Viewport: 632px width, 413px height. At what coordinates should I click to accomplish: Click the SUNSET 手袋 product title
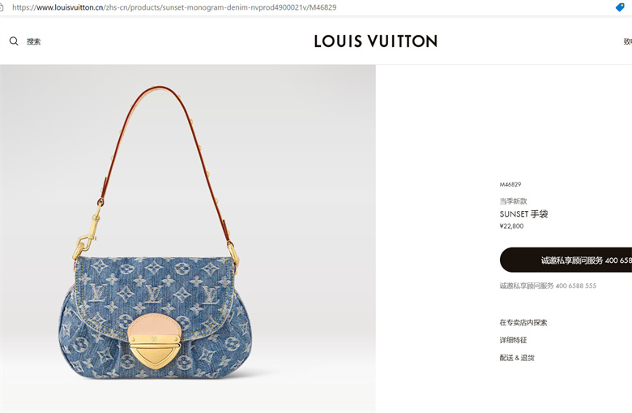coord(523,214)
